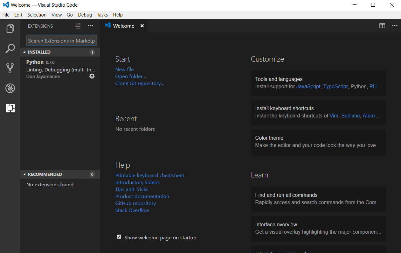Open the Edit menu

point(18,15)
